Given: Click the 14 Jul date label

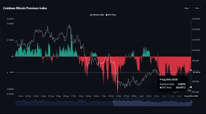Looking at the screenshot, I should click(36, 96).
